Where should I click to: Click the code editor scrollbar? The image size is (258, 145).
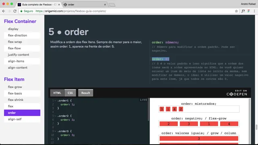148,110
